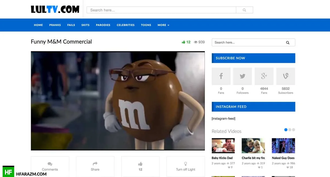Screen dimensions: 330x177
Task: Open the FAILS category
Action: (x=71, y=25)
